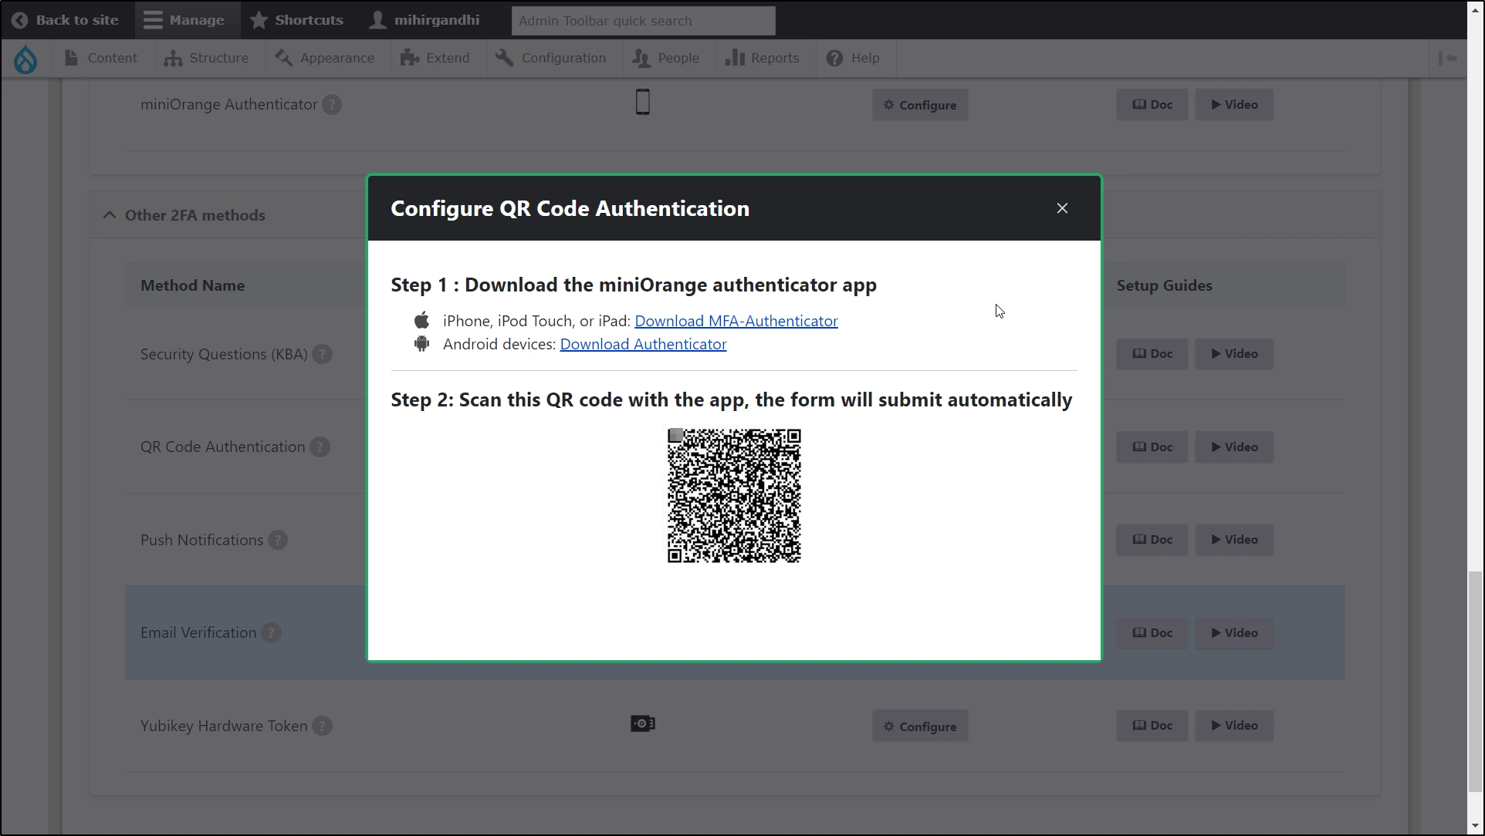1485x836 pixels.
Task: Click the QR code image in Step 2
Action: pyautogui.click(x=733, y=495)
